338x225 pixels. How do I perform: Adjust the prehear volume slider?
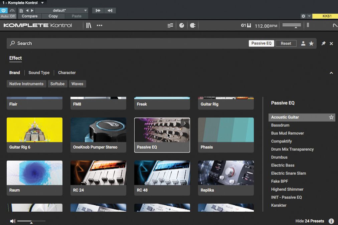(x=31, y=221)
